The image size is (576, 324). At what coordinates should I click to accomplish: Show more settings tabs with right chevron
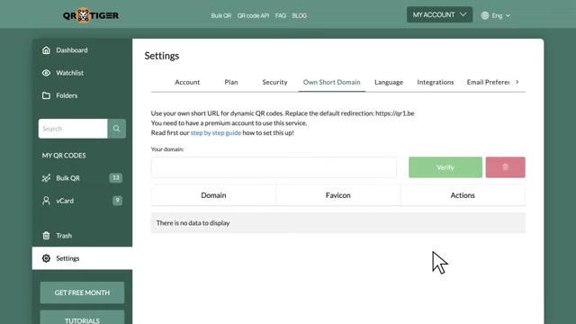517,82
